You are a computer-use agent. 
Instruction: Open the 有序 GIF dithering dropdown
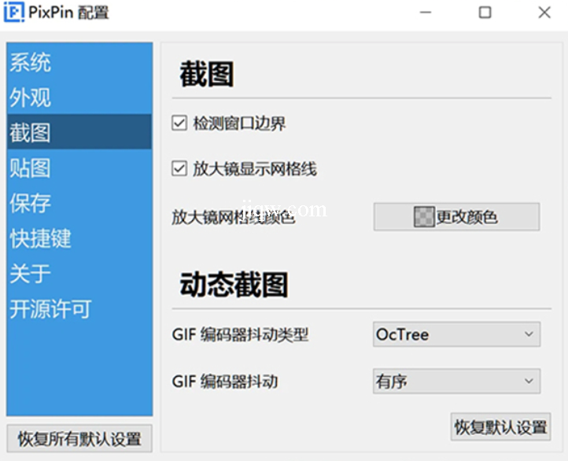[x=456, y=381]
